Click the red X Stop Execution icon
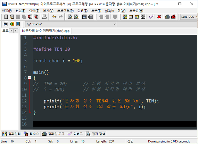This screenshot has height=144, width=198. 159,17
